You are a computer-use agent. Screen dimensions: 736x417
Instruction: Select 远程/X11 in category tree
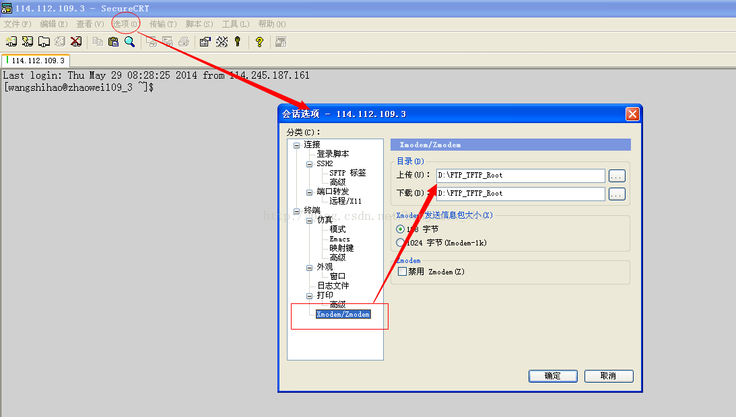click(345, 200)
